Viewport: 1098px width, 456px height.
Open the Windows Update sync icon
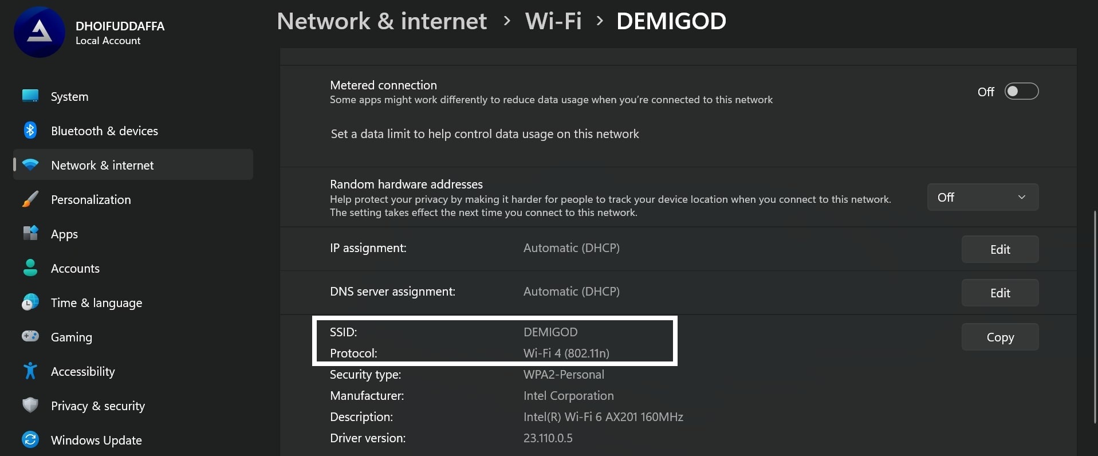pyautogui.click(x=30, y=439)
